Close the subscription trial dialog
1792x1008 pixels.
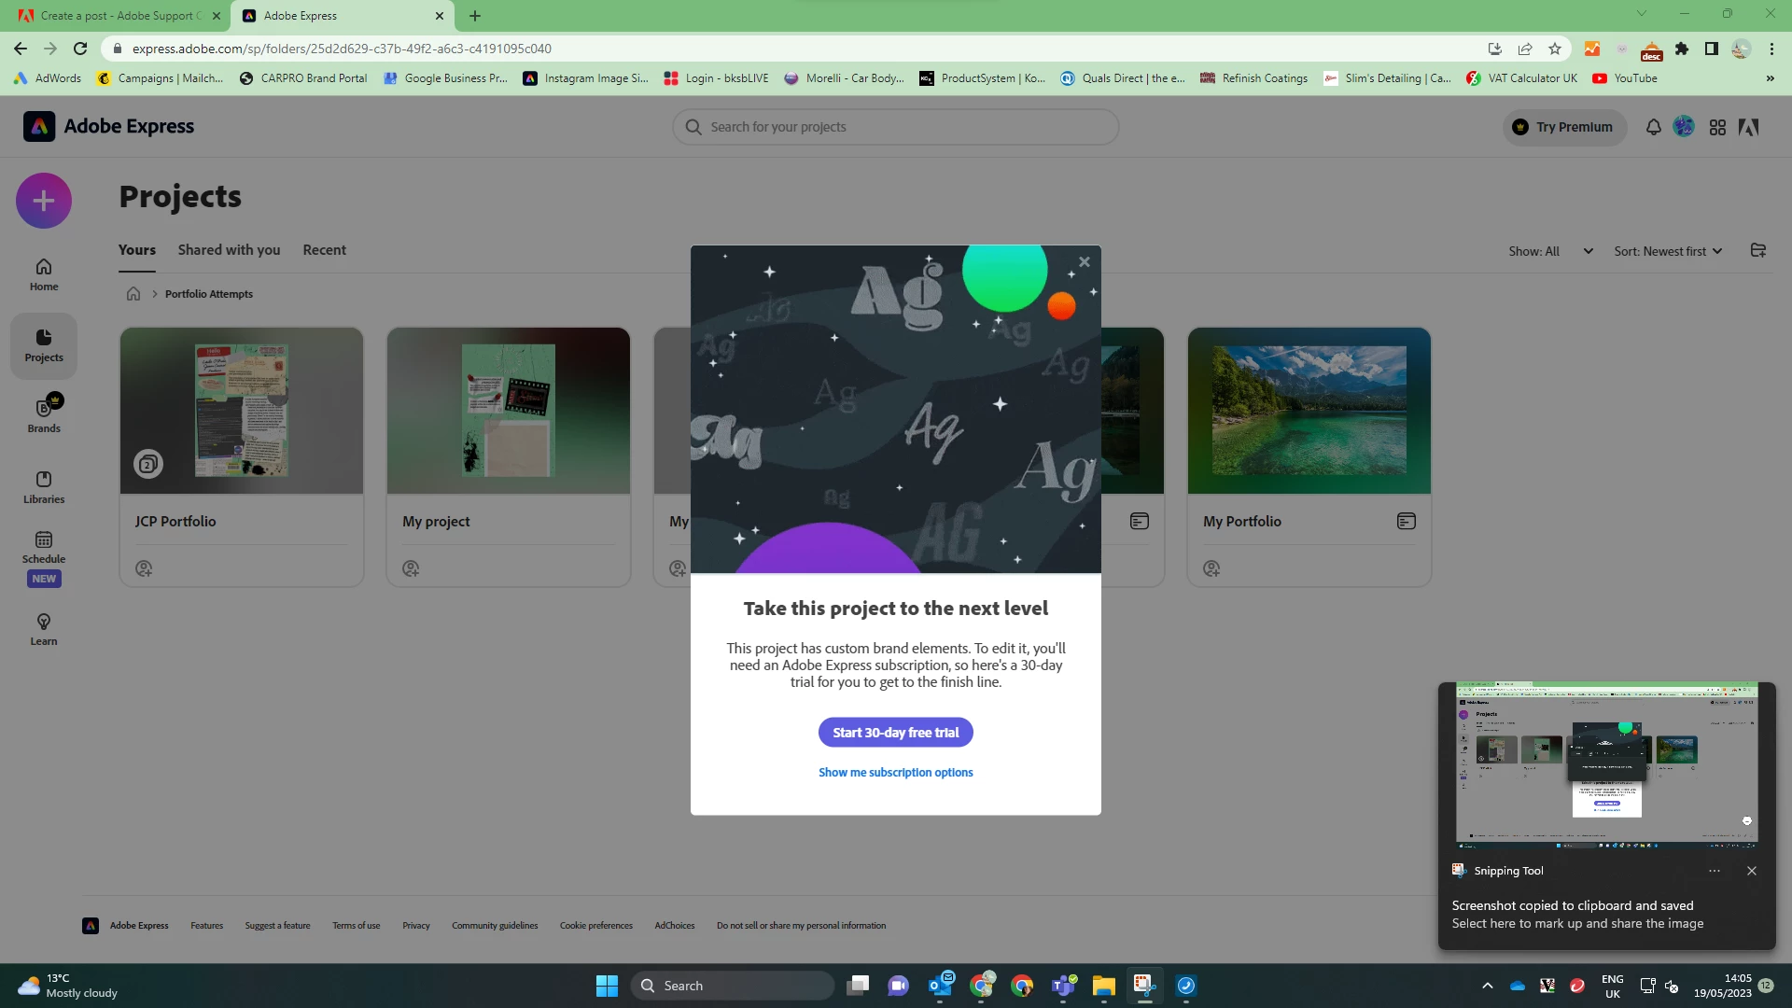pos(1084,262)
